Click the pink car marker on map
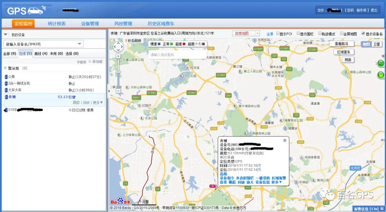 point(212,186)
